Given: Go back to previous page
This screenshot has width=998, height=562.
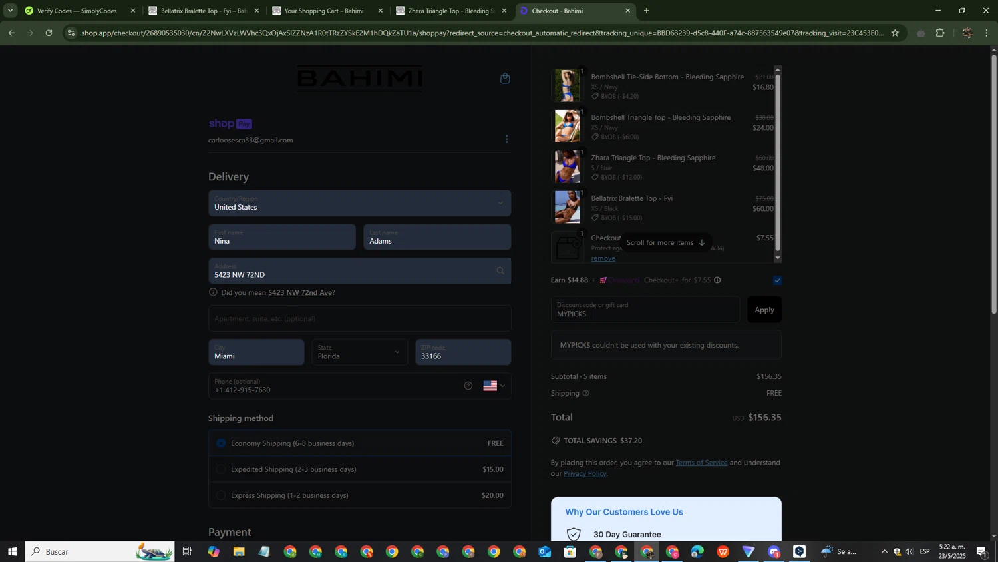Looking at the screenshot, I should pos(11,33).
